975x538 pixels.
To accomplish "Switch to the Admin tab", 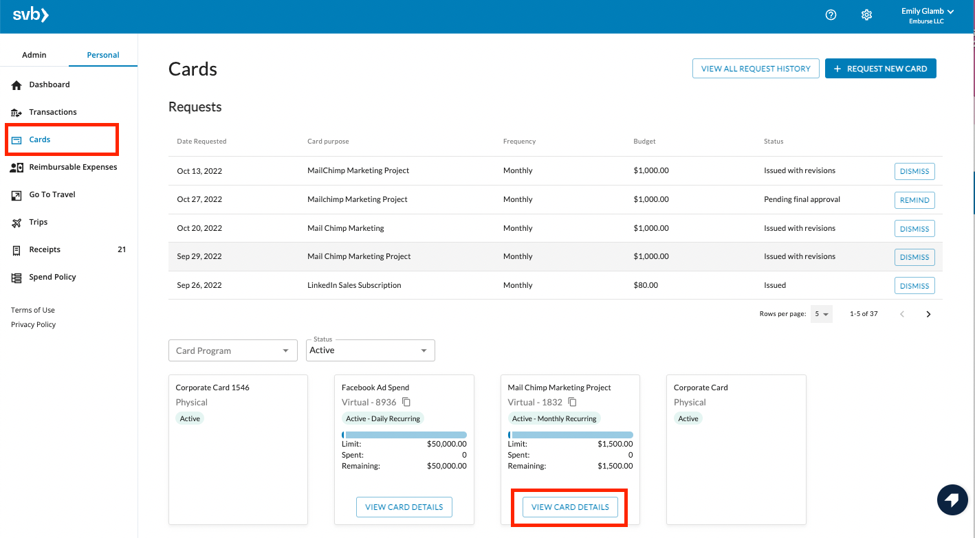I will 34,55.
